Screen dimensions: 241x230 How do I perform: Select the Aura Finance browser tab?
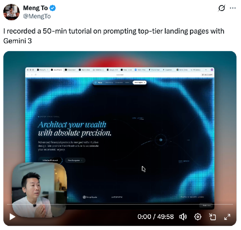tap(56, 70)
